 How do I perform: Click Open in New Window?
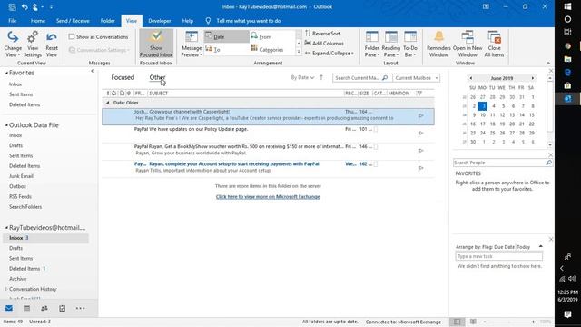(x=468, y=45)
